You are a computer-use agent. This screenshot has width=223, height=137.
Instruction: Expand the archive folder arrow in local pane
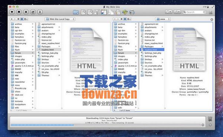(33, 24)
